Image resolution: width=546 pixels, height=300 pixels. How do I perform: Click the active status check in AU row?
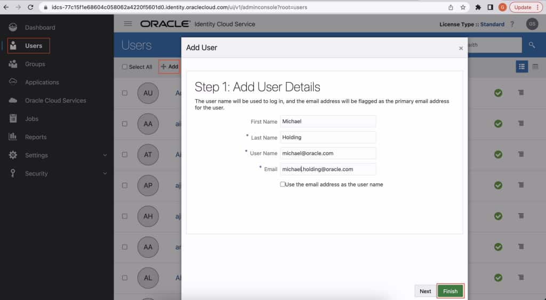tap(499, 93)
